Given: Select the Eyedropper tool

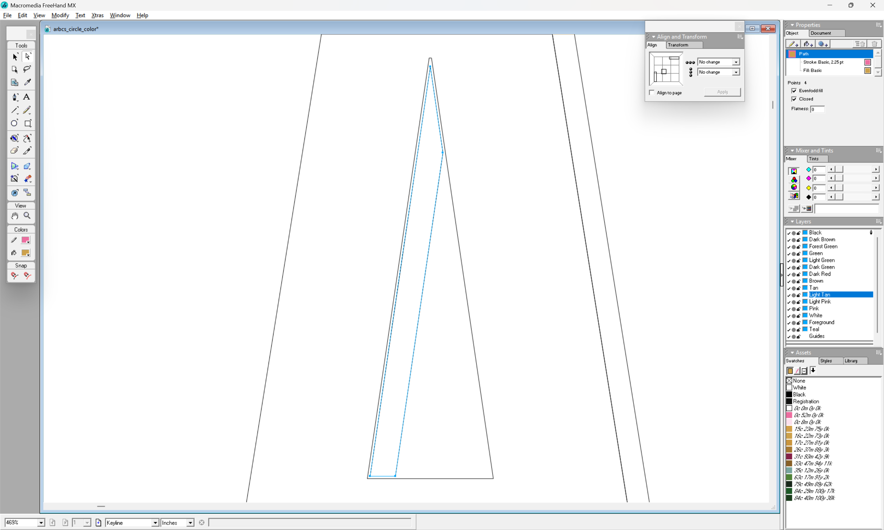Looking at the screenshot, I should click(27, 83).
